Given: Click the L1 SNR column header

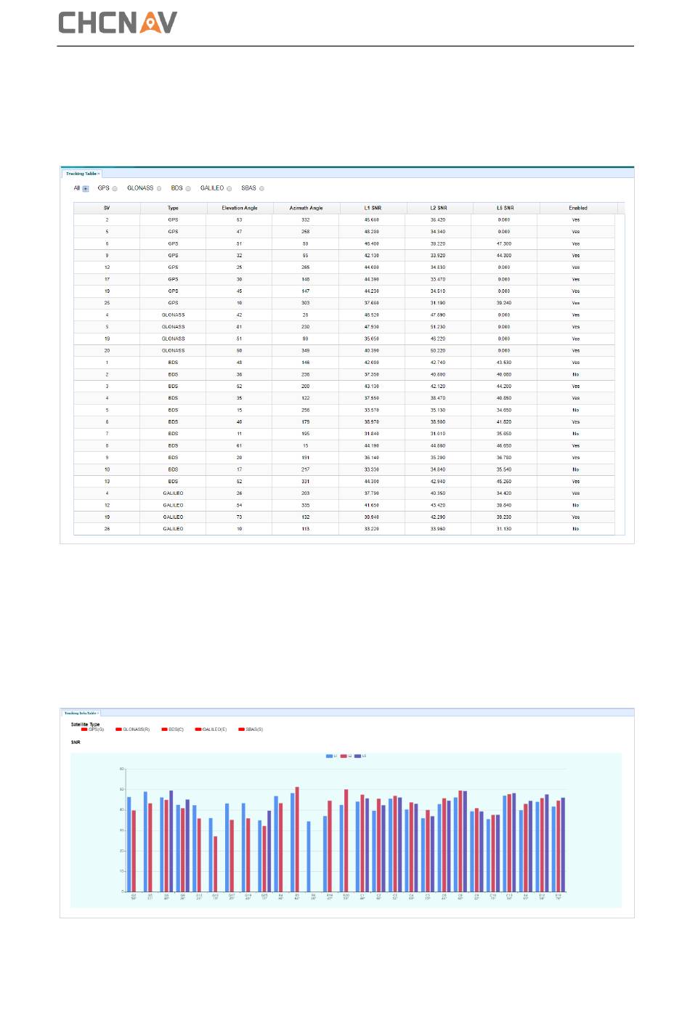Looking at the screenshot, I should tap(372, 208).
